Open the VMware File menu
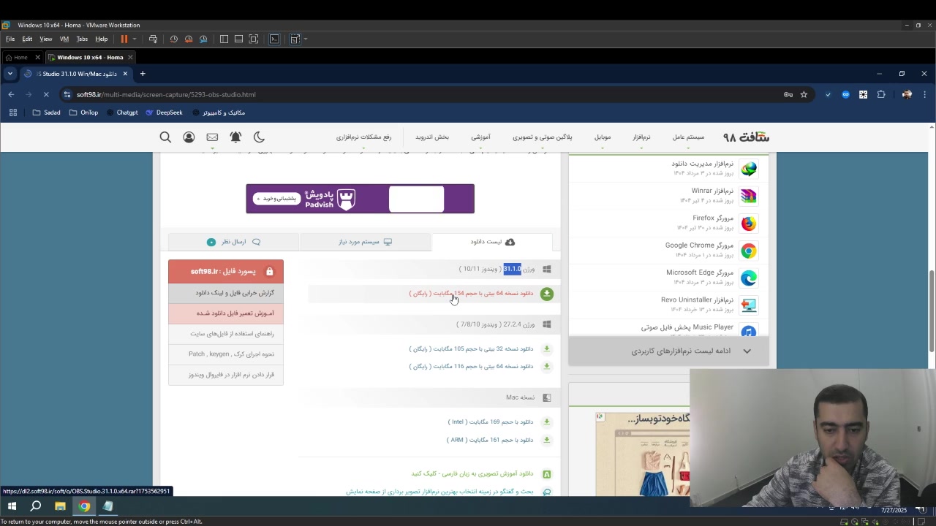Image resolution: width=936 pixels, height=526 pixels. click(10, 39)
